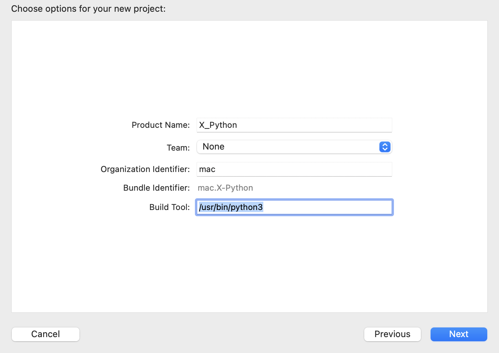Click the highlighted /usr/bin/python3 text
The height and width of the screenshot is (353, 499).
pyautogui.click(x=231, y=207)
